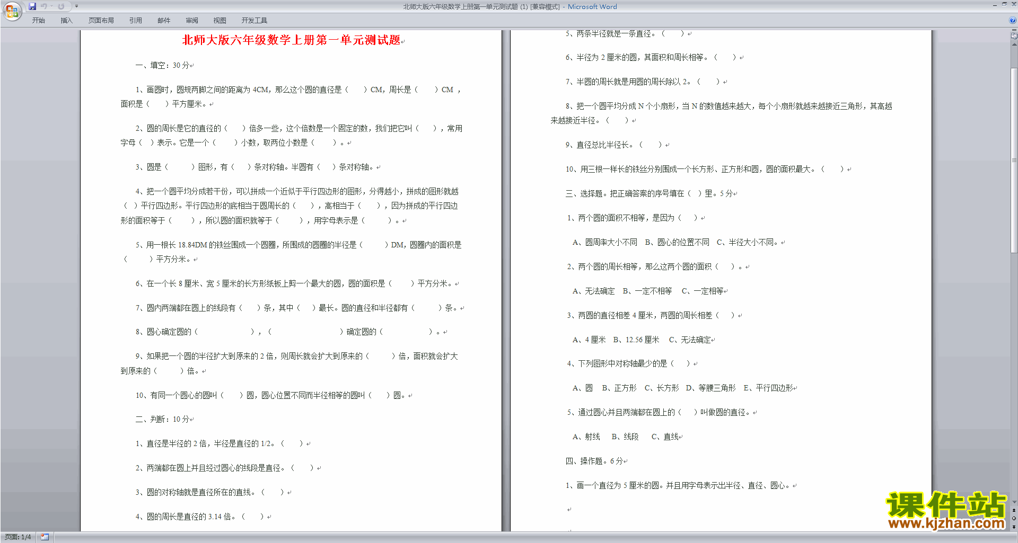Click the line A、无法确定 B、一定不相等 C、一定相等
Screen dimensions: 1018x543
point(648,291)
